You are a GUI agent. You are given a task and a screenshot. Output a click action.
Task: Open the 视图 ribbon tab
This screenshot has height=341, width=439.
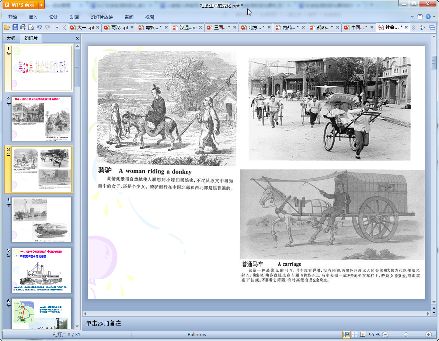[x=150, y=17]
